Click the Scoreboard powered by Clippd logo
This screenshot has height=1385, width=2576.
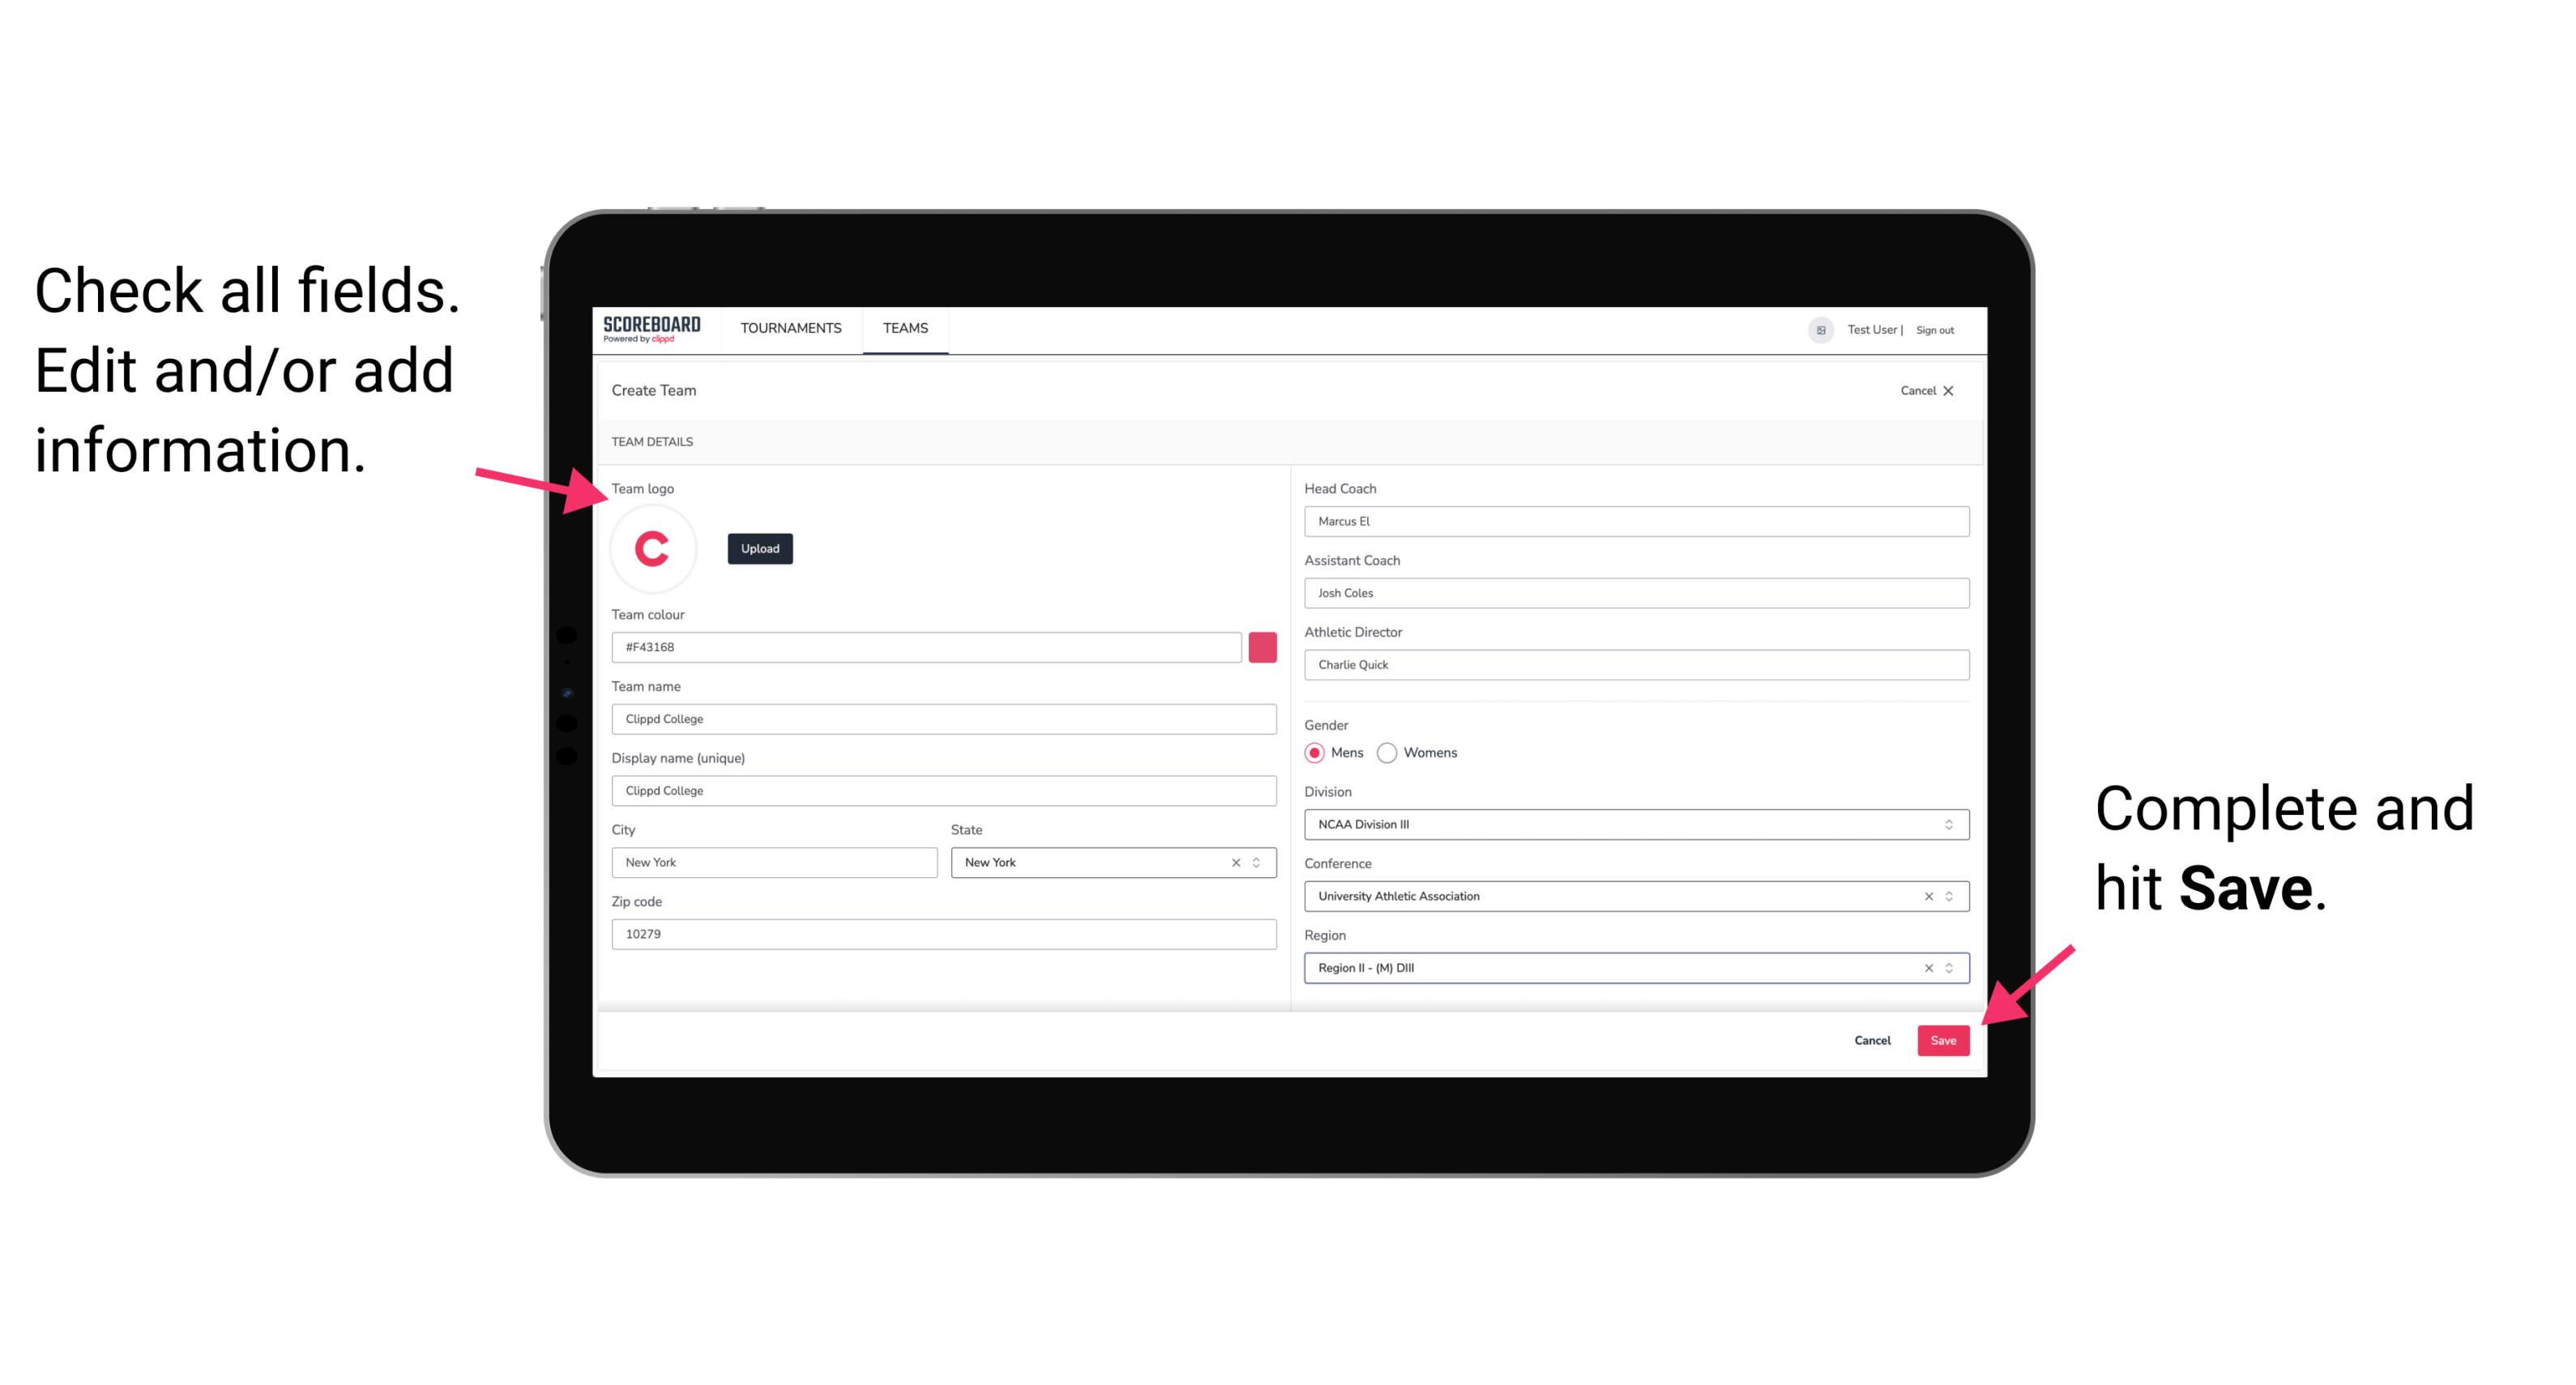coord(651,329)
